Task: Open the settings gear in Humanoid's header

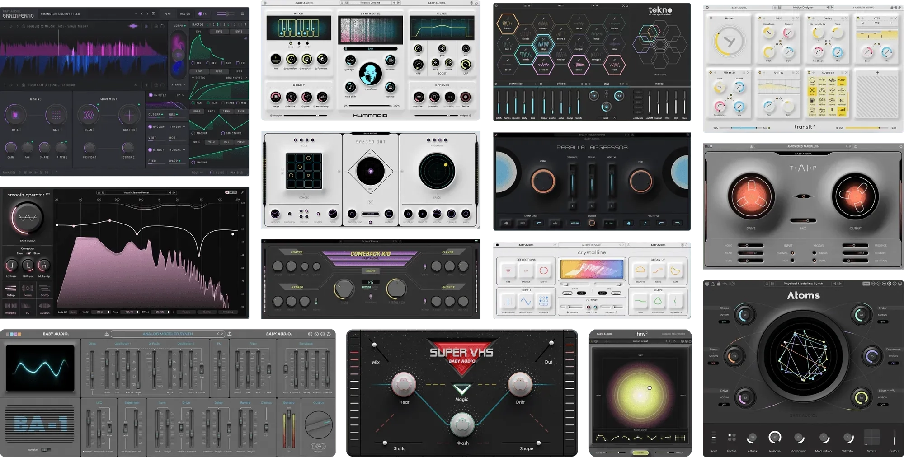Action: pyautogui.click(x=265, y=3)
